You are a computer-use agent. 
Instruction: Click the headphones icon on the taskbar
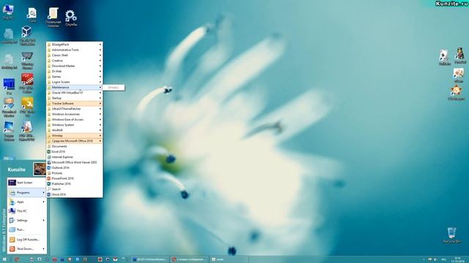[x=40, y=259]
